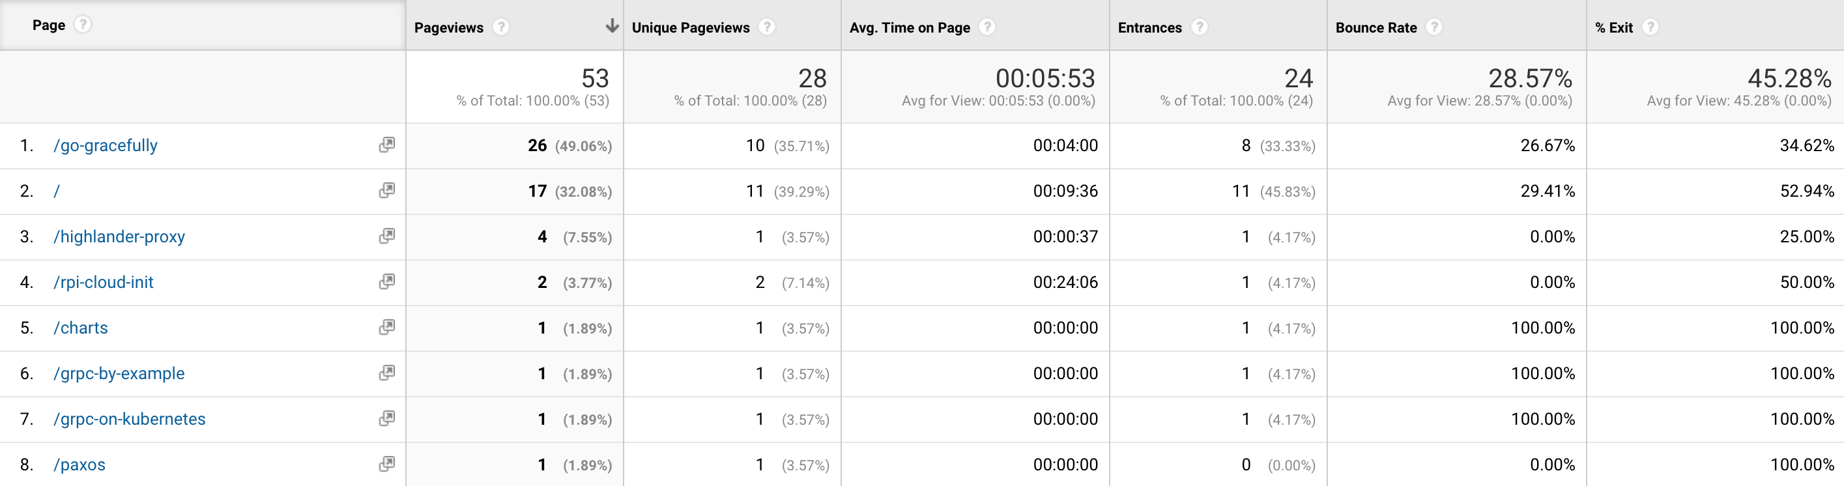Select / row pageviews 17 (32.08%)
1844x486 pixels.
coord(569,191)
